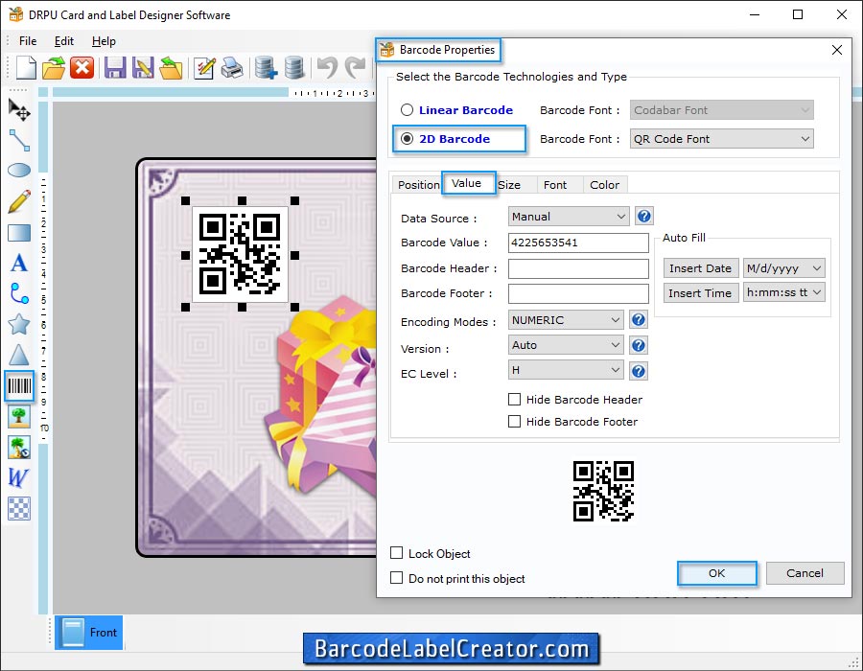Click the Insert Time button
Image resolution: width=863 pixels, height=671 pixels.
tap(700, 292)
